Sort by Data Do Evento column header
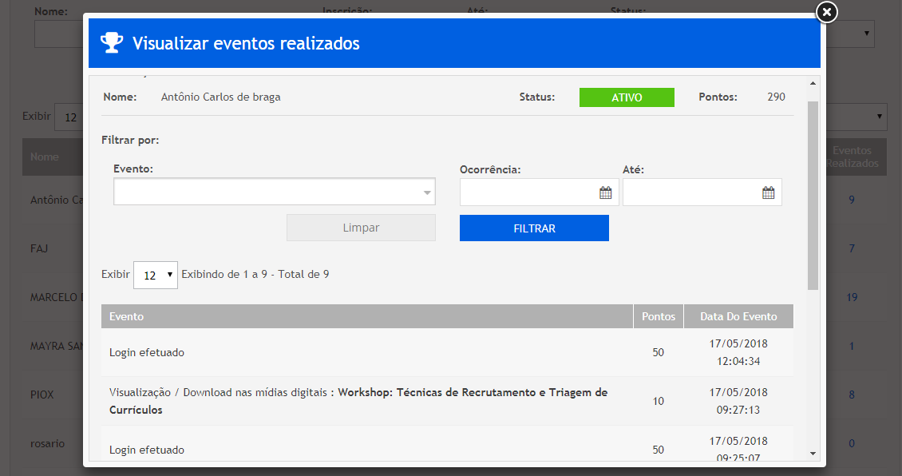Image resolution: width=902 pixels, height=476 pixels. pos(738,316)
